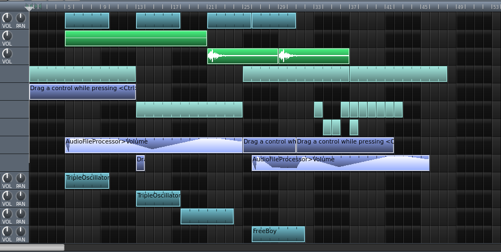Select the light teal pattern clip at bar 1
501x252 pixels.
[x=82, y=74]
